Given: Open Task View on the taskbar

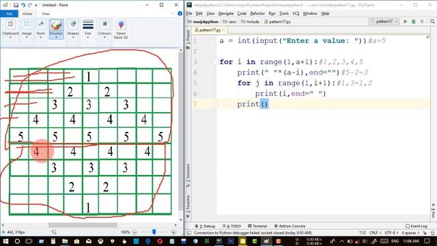Looking at the screenshot, I should (29, 241).
